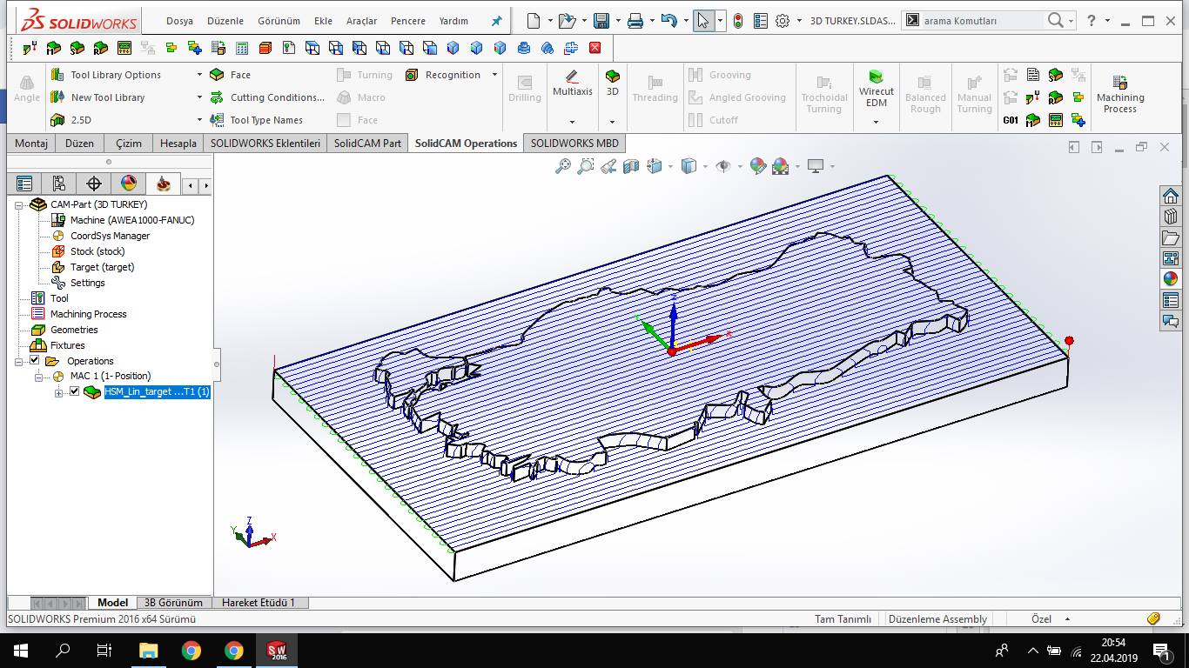Click the G01 GCode icon
This screenshot has width=1189, height=668.
[x=1011, y=120]
